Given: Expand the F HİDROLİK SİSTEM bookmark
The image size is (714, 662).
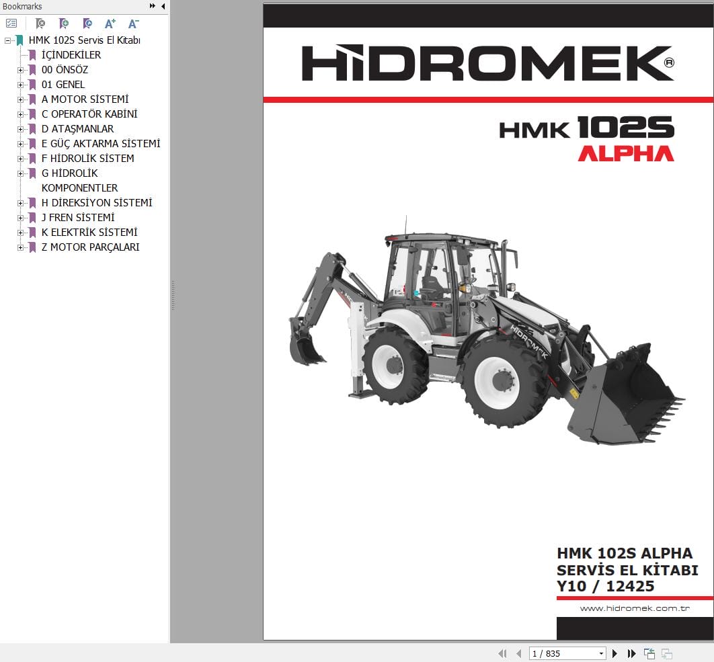Looking at the screenshot, I should [20, 159].
